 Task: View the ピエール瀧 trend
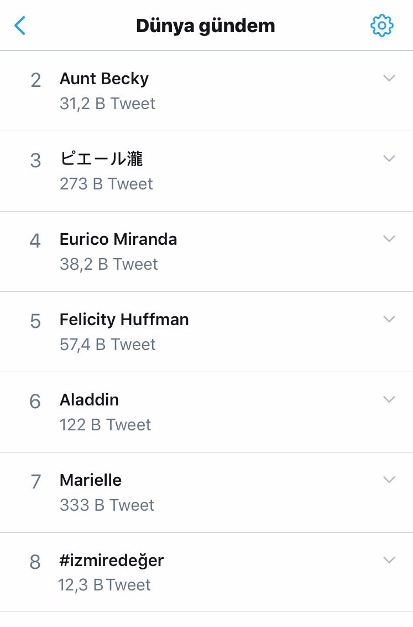tap(101, 159)
